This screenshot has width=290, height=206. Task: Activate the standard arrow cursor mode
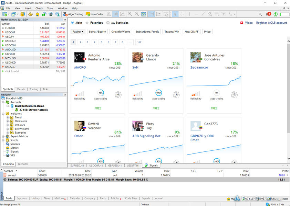point(175,14)
